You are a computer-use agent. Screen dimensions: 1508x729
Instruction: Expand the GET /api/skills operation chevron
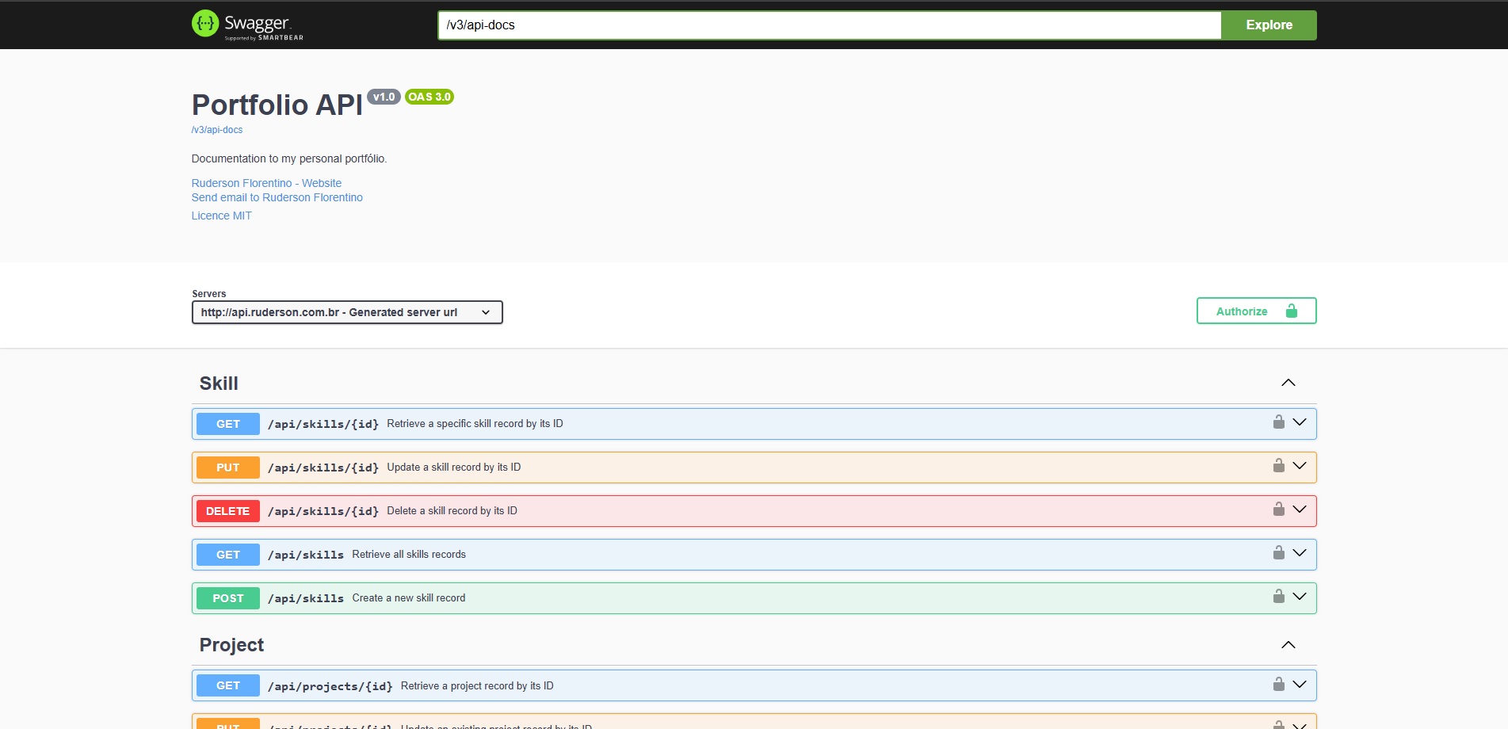click(x=1300, y=553)
